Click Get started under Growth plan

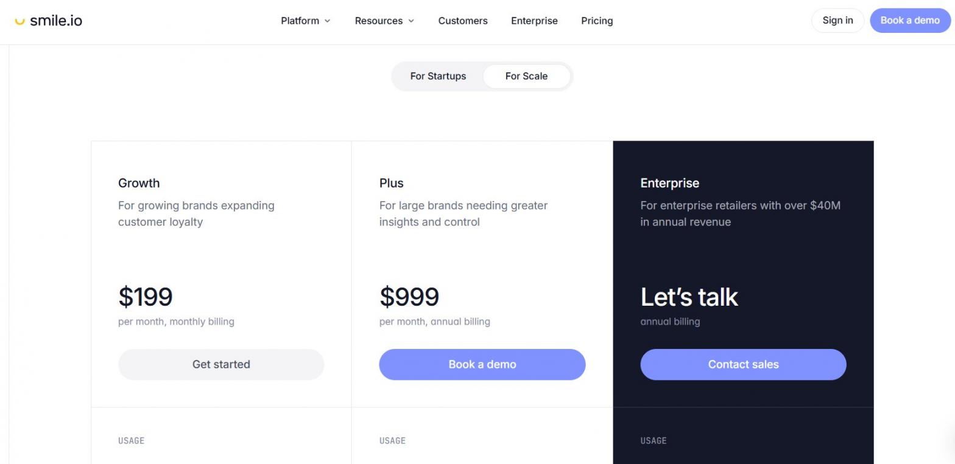(221, 364)
